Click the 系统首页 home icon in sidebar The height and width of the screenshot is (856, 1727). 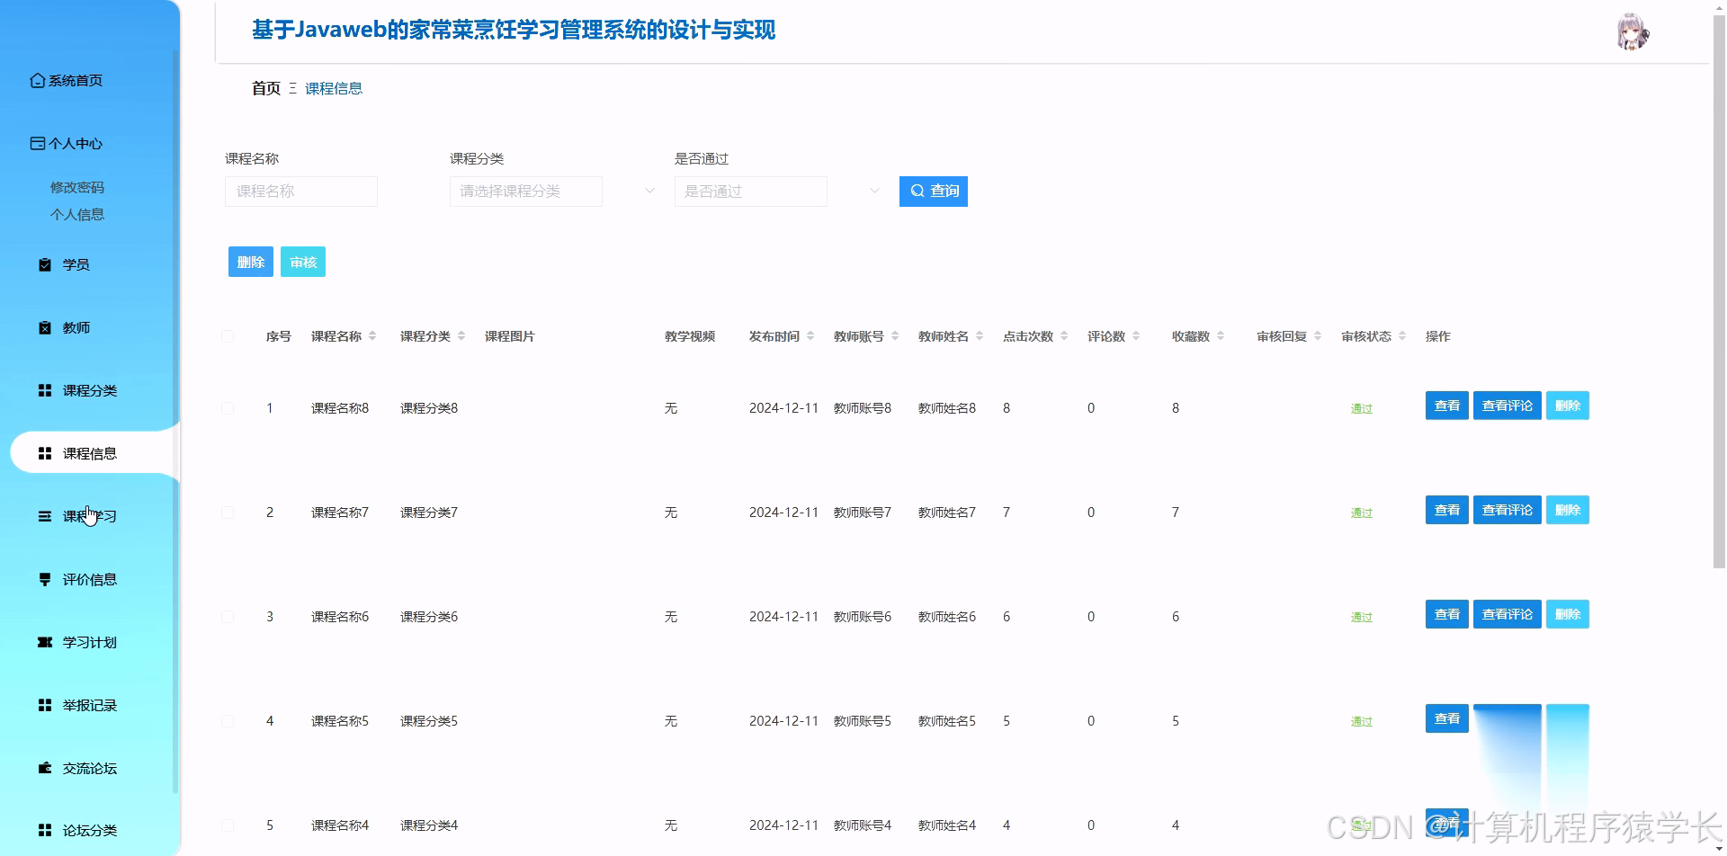tap(38, 80)
